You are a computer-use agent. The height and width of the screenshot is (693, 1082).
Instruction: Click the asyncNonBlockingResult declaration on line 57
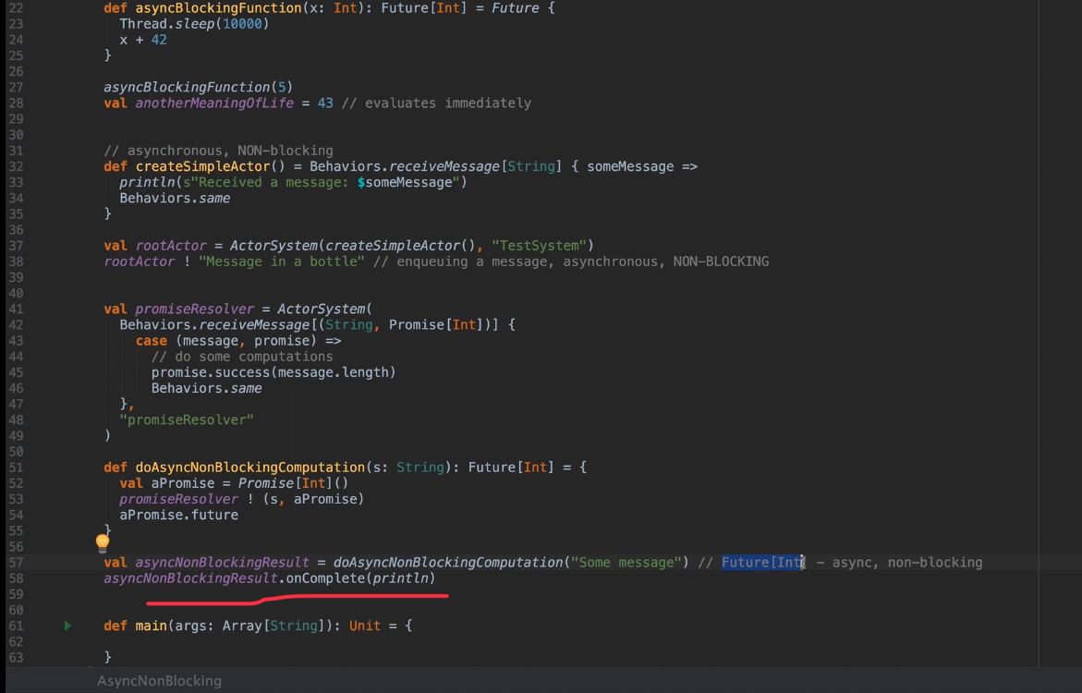pyautogui.click(x=222, y=563)
